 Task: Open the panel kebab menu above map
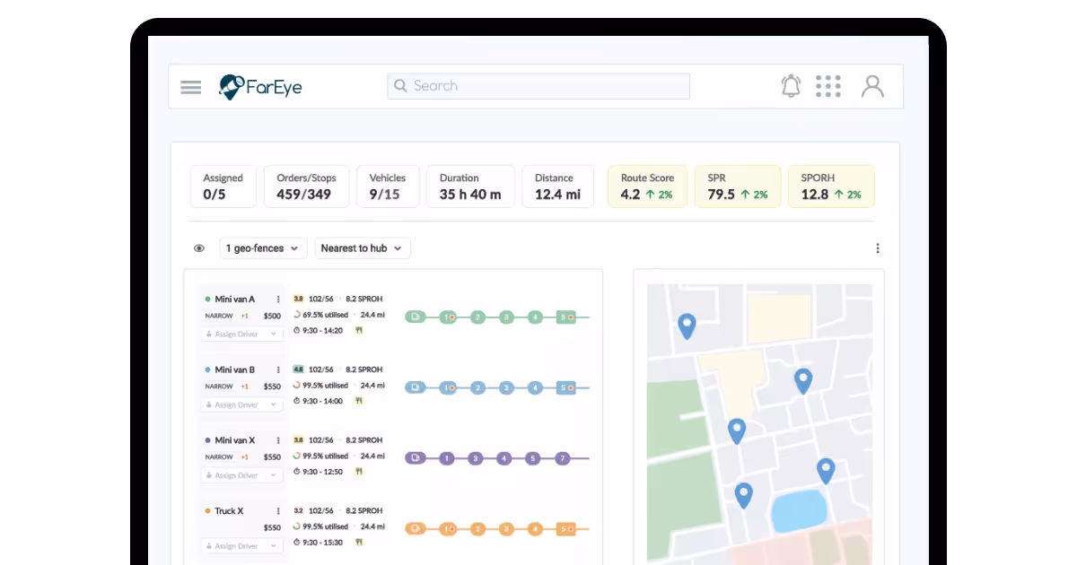[x=878, y=248]
